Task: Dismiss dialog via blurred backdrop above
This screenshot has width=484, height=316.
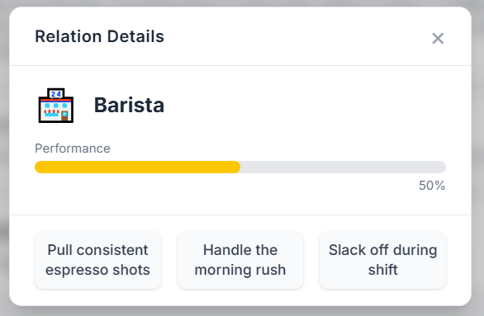Action: [242, 2]
